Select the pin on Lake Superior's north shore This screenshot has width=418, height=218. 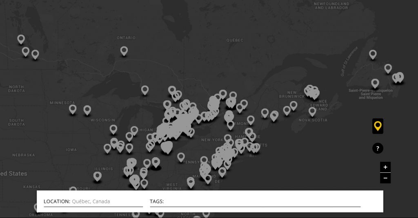tap(145, 90)
